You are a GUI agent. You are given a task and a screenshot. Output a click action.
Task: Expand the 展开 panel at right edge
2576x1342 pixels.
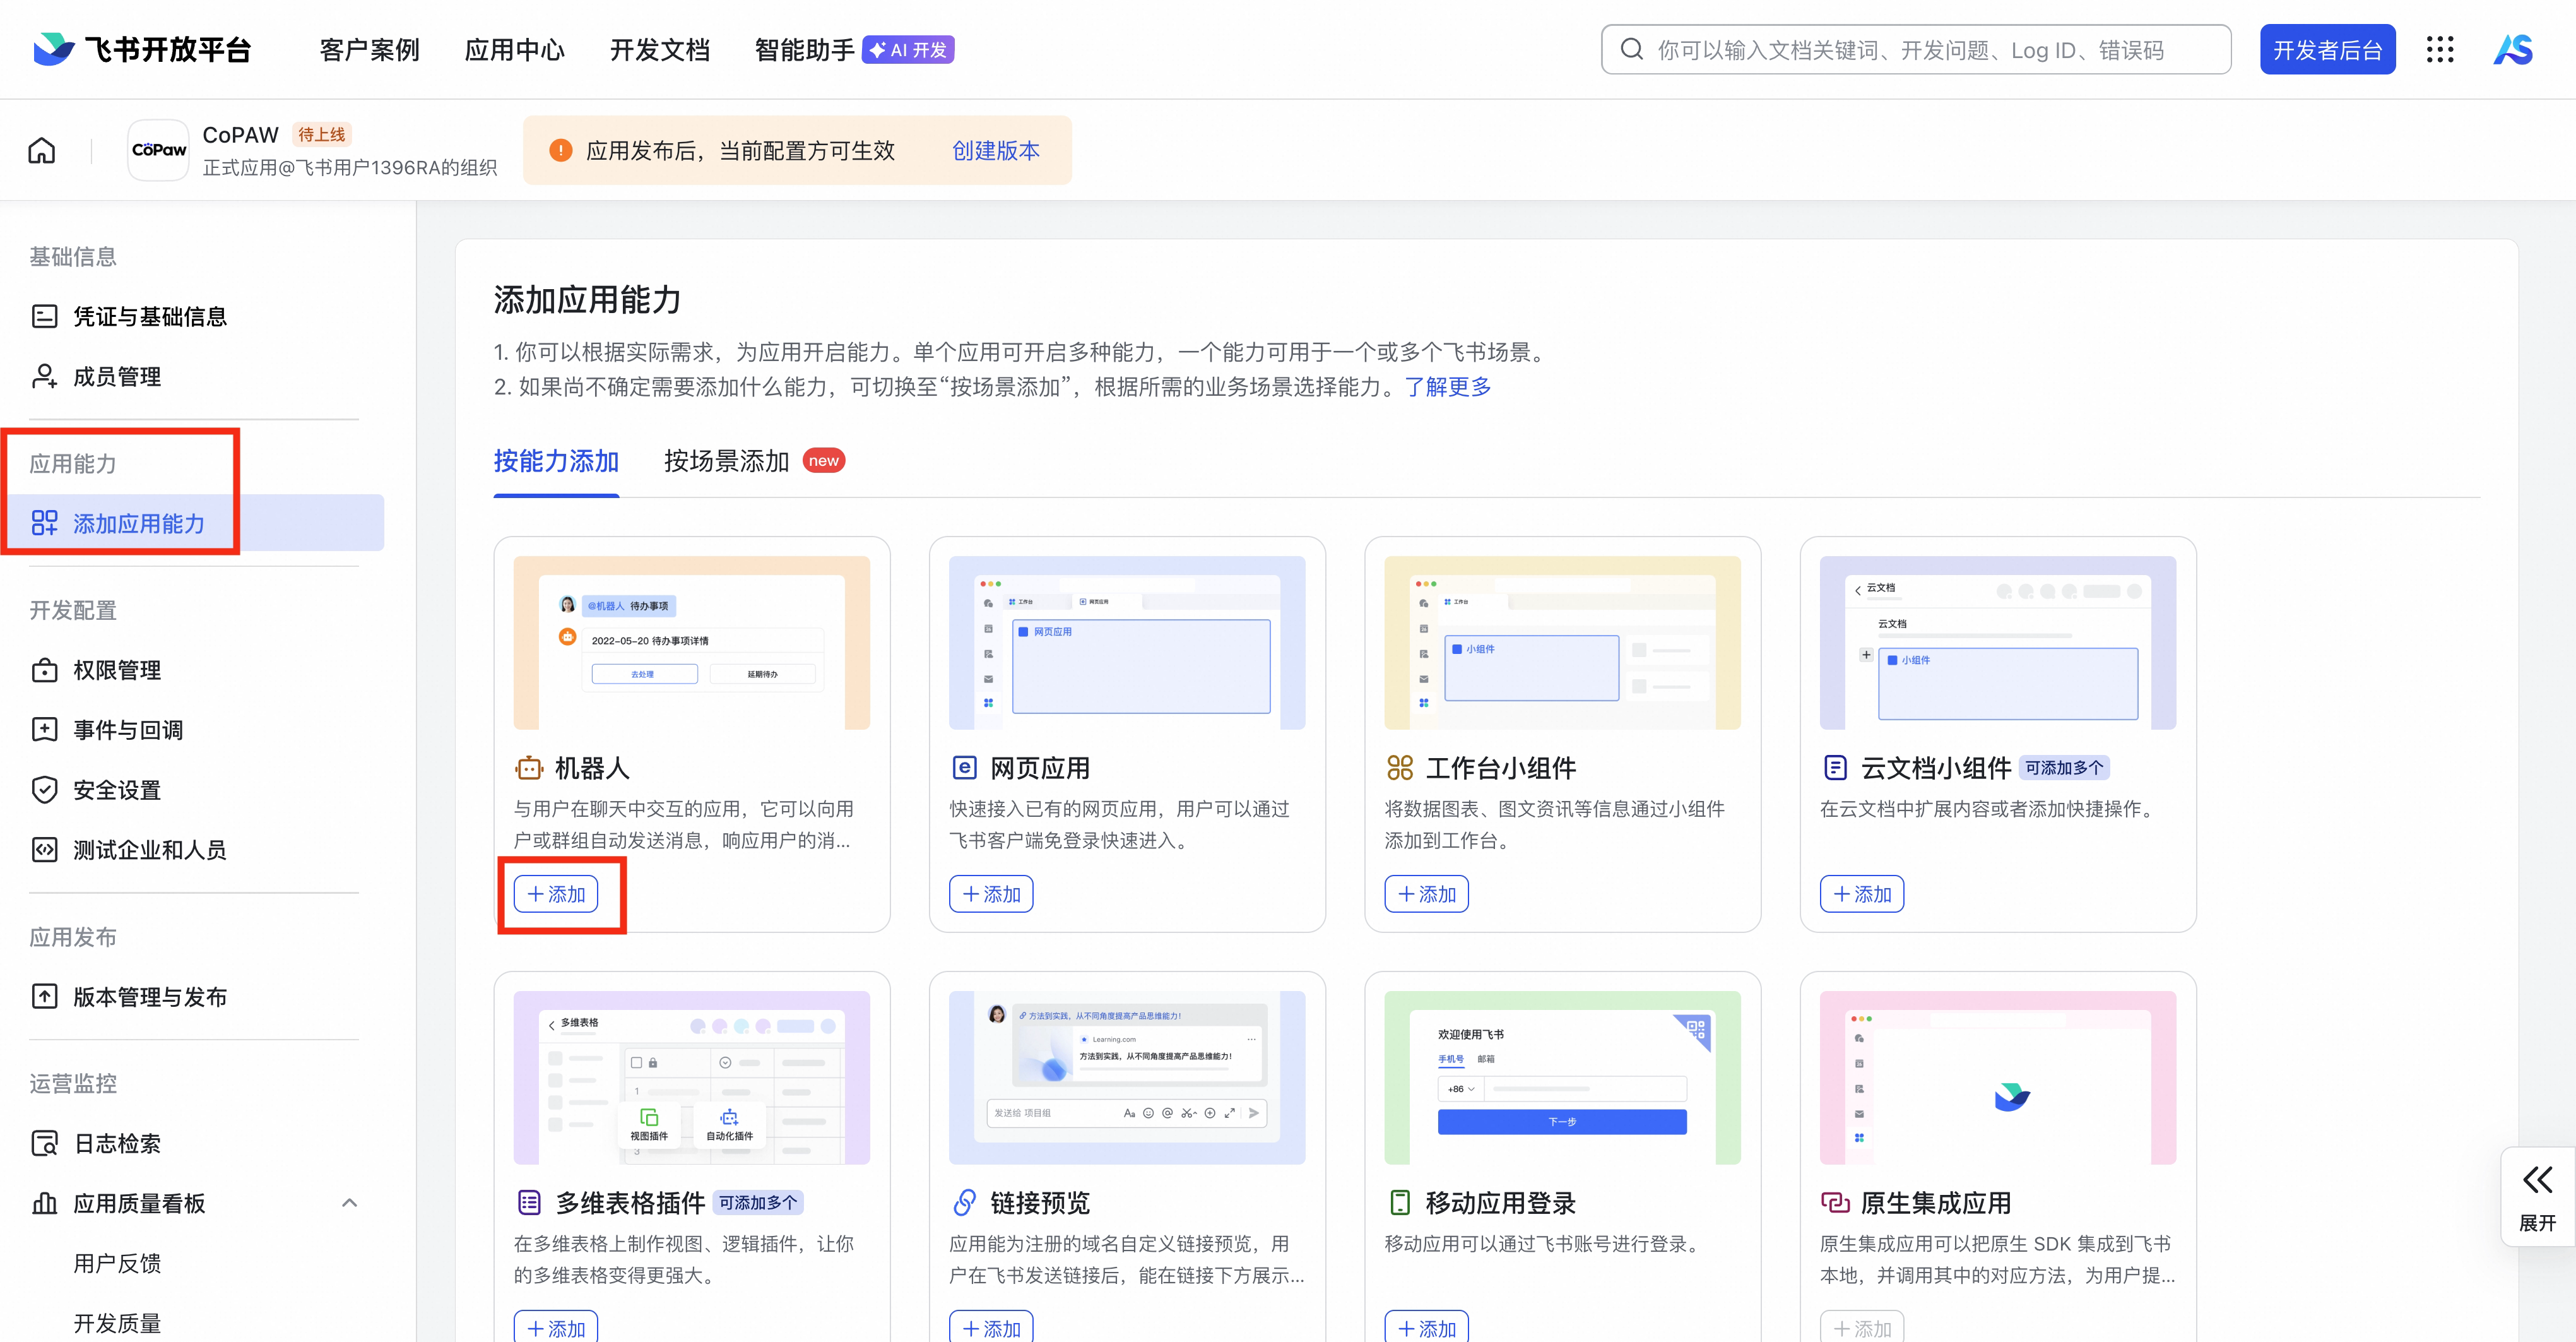point(2537,1196)
